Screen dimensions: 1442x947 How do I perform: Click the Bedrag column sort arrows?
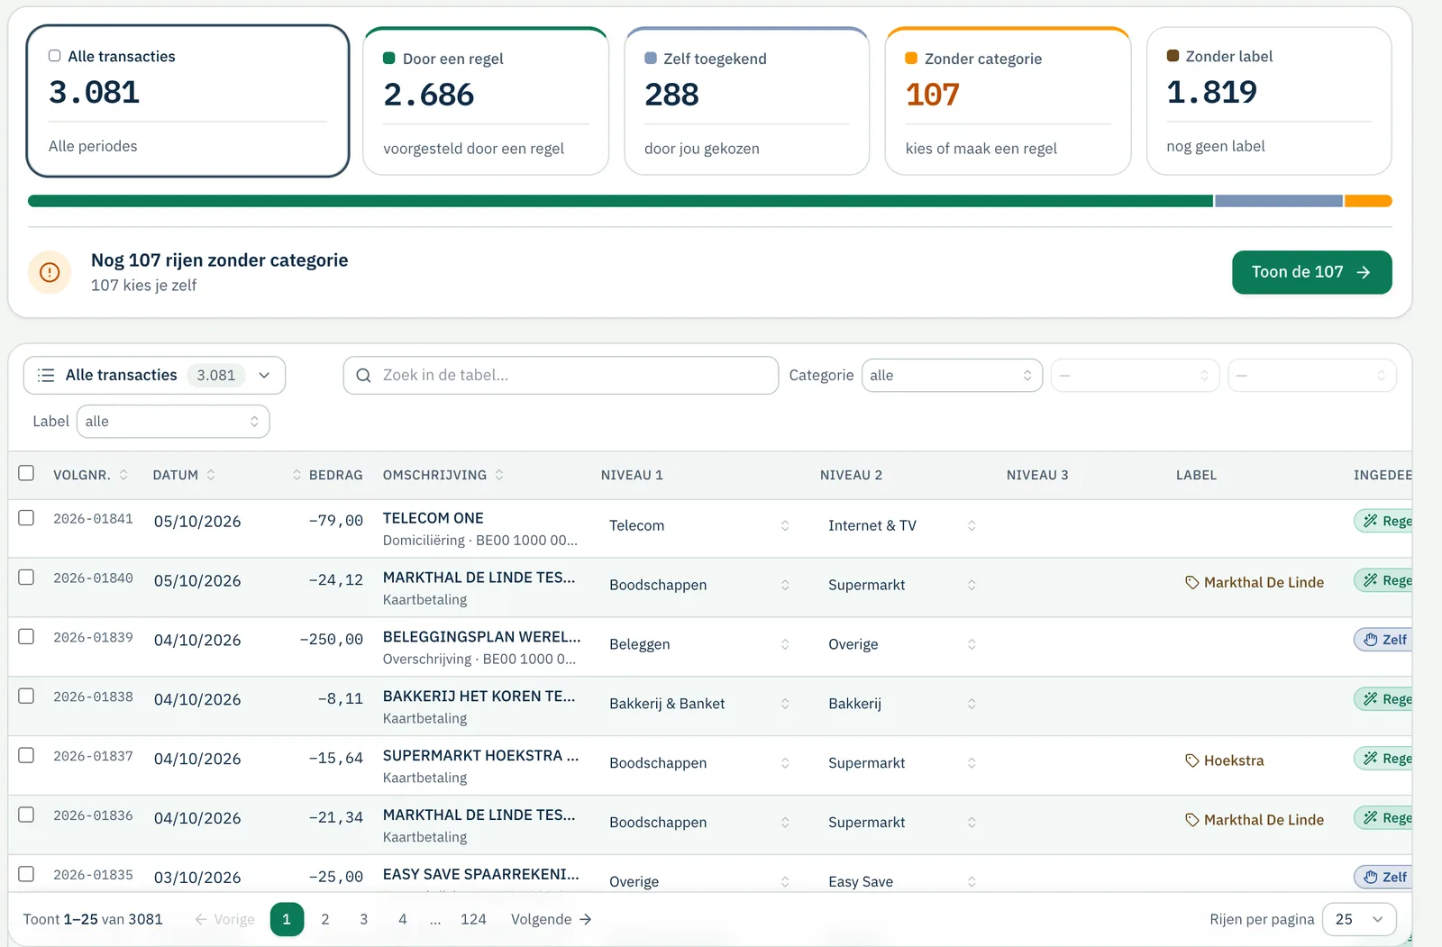coord(297,475)
